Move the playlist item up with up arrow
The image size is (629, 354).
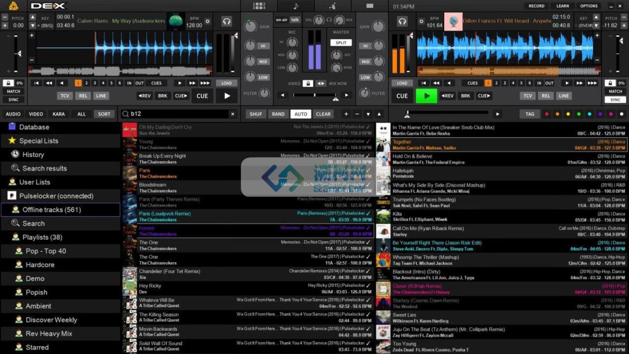pyautogui.click(x=379, y=114)
